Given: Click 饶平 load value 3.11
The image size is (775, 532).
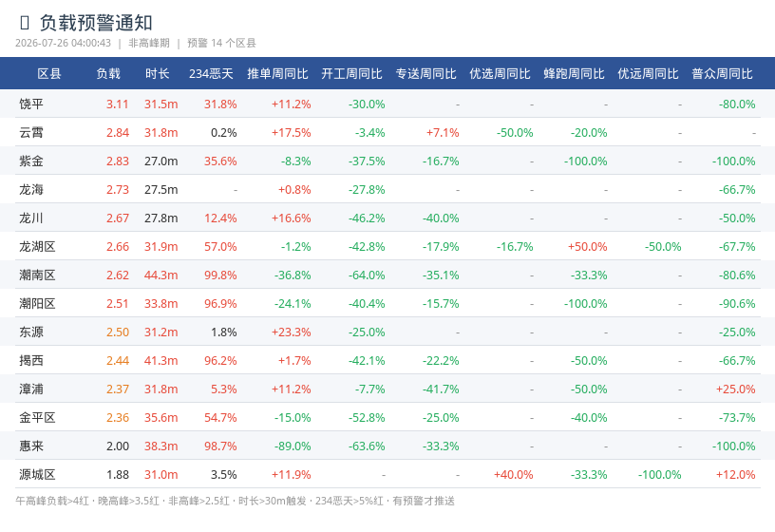Looking at the screenshot, I should (x=118, y=104).
